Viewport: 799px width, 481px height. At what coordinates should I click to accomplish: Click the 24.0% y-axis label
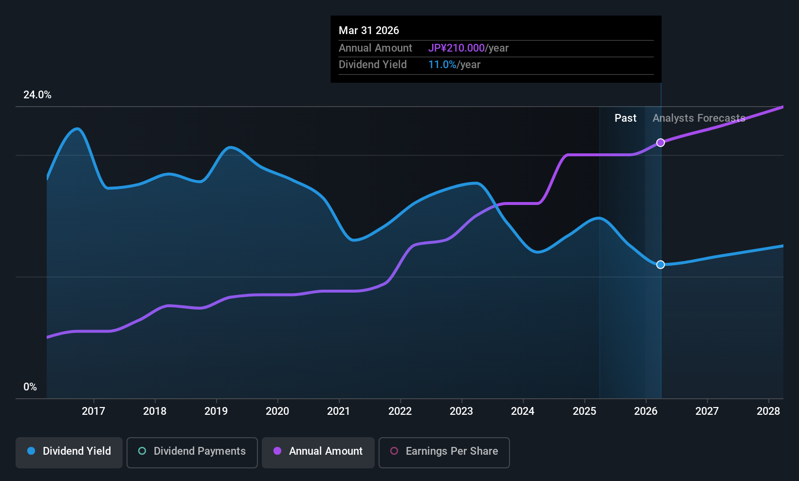[x=37, y=95]
